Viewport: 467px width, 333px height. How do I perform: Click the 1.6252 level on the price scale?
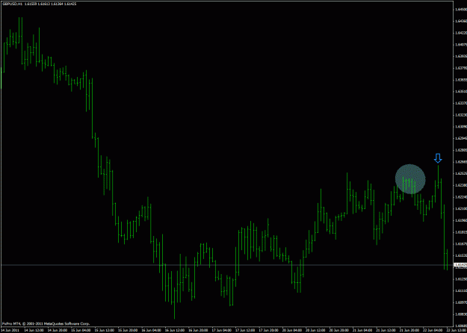tap(461, 173)
